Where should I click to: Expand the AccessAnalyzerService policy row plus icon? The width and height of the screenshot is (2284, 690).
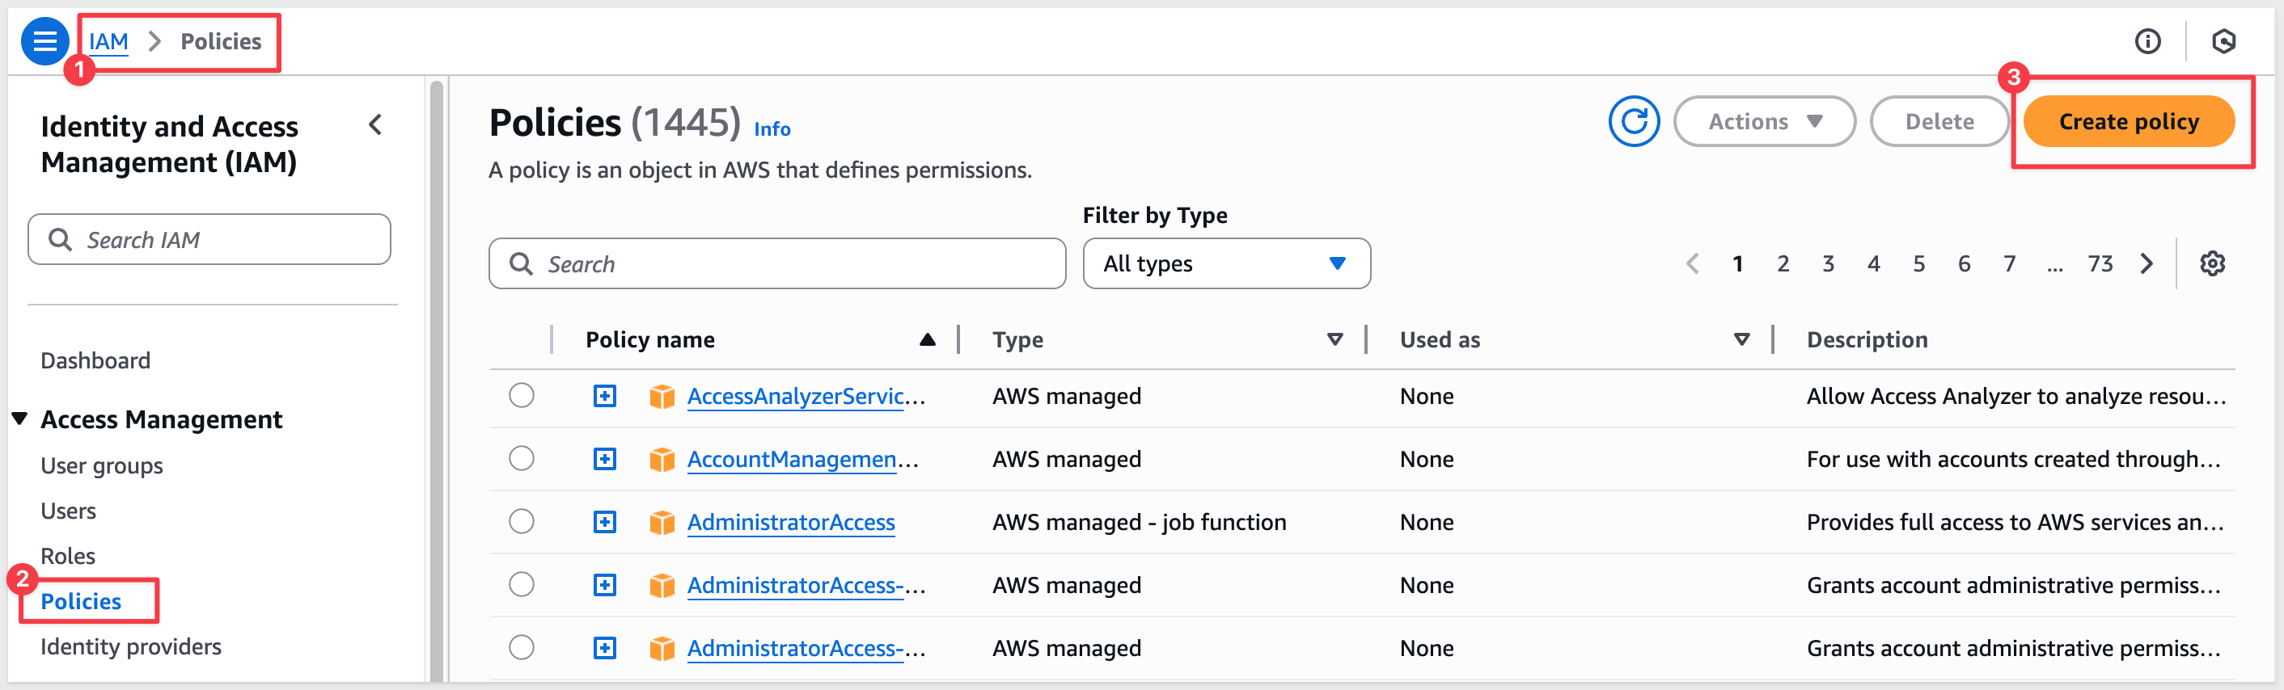tap(605, 396)
